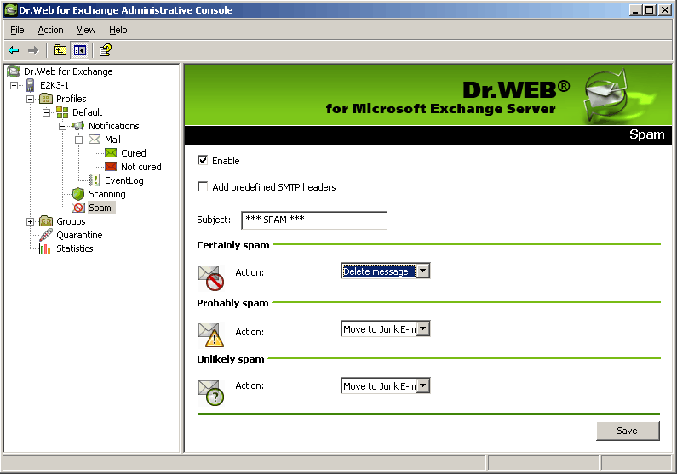Select the Scanning tree label
This screenshot has width=677, height=474.
[x=107, y=194]
